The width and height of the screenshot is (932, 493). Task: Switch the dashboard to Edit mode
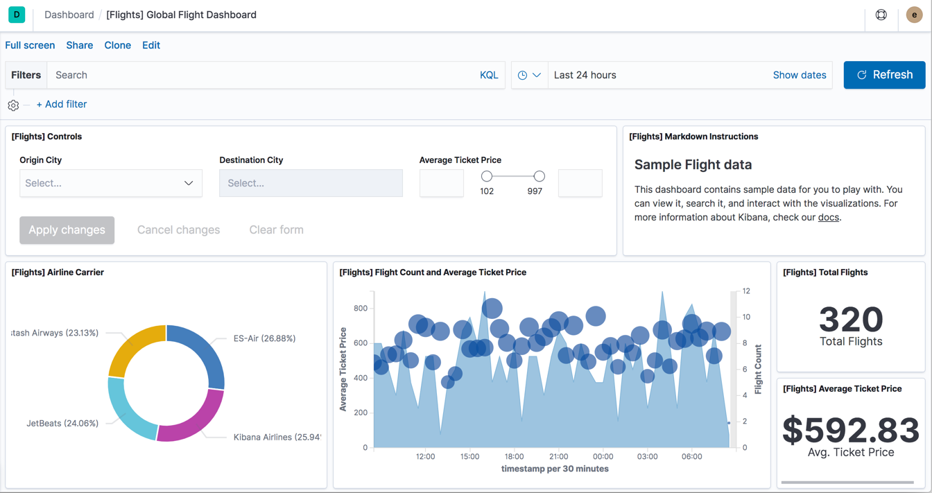[x=150, y=45]
